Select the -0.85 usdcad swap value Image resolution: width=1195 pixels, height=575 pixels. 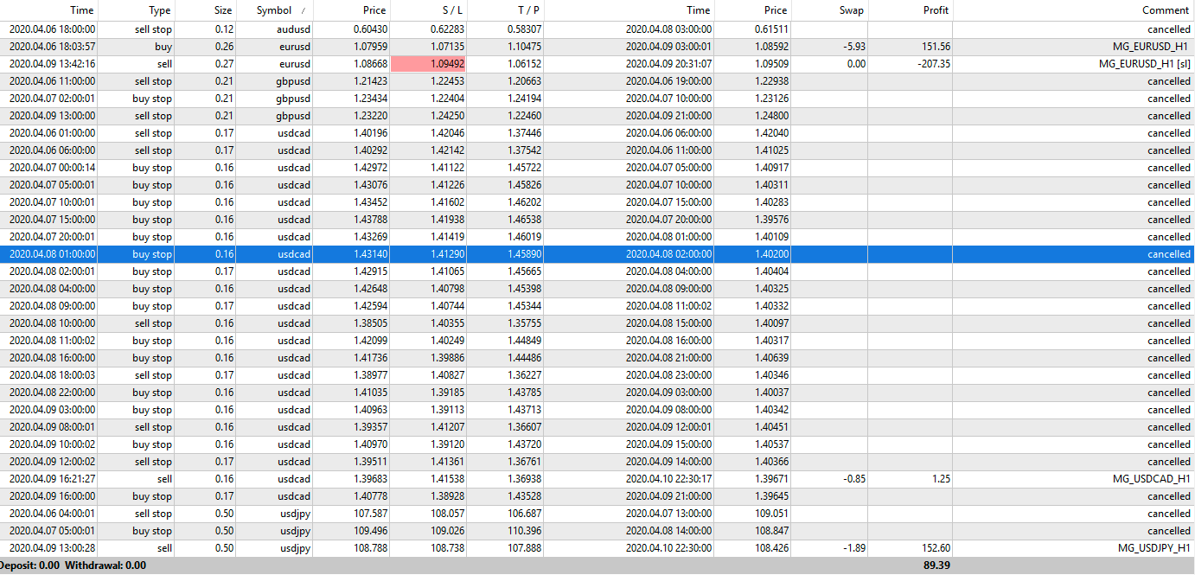click(853, 479)
